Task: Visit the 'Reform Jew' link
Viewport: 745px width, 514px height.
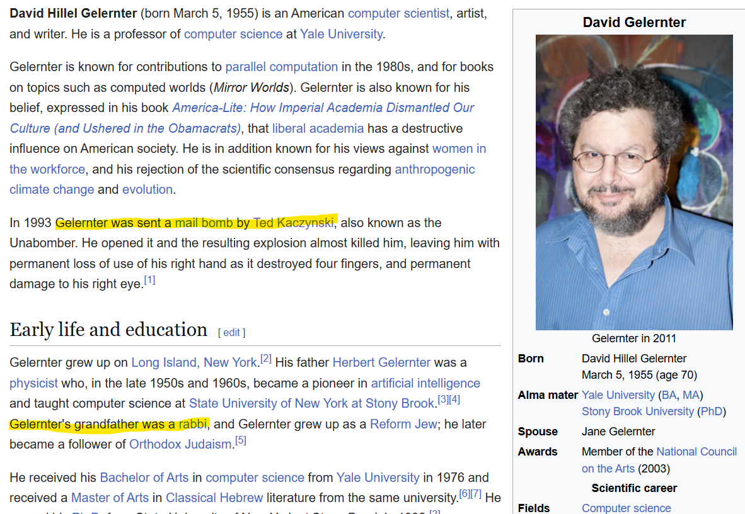Action: pos(403,425)
